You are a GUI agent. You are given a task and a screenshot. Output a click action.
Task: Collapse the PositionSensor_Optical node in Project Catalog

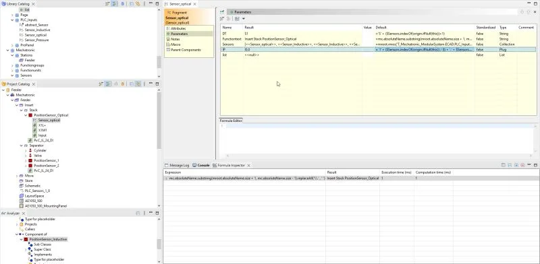[x=26, y=115]
